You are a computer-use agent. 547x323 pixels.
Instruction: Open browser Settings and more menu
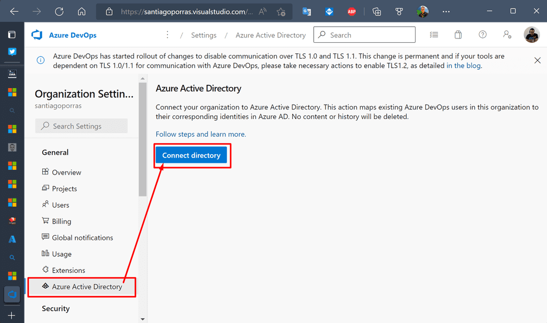[446, 12]
